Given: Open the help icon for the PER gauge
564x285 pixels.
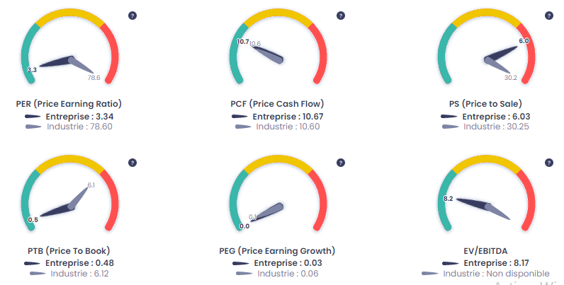Looking at the screenshot, I should click(132, 16).
